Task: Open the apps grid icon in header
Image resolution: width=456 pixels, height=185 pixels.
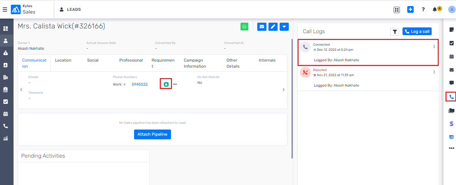Action: (397, 10)
